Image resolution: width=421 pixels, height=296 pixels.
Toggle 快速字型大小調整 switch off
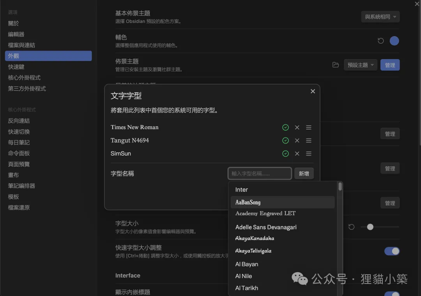[x=392, y=251]
